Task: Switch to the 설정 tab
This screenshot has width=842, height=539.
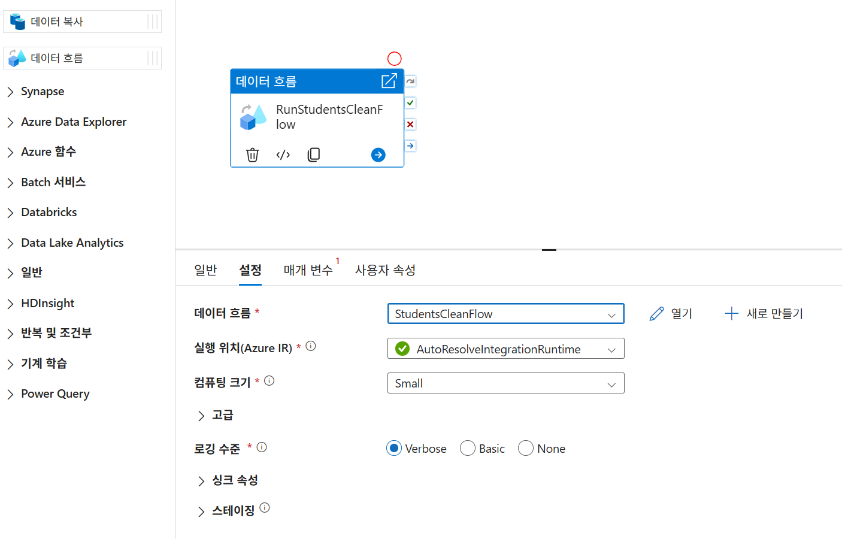Action: 250,270
